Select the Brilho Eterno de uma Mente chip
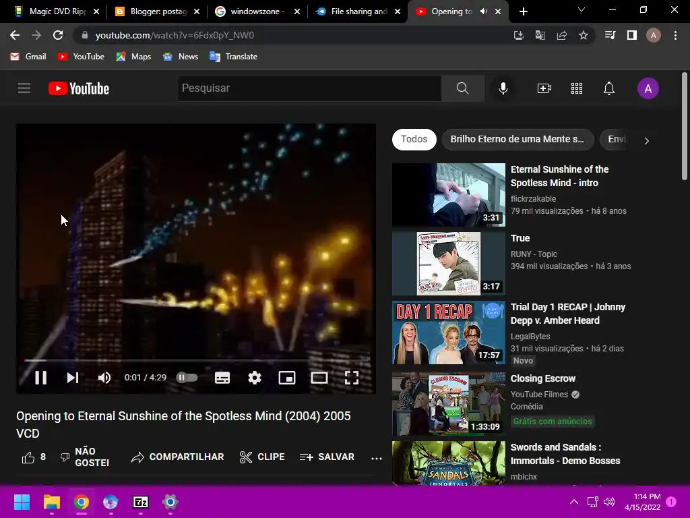 (517, 139)
